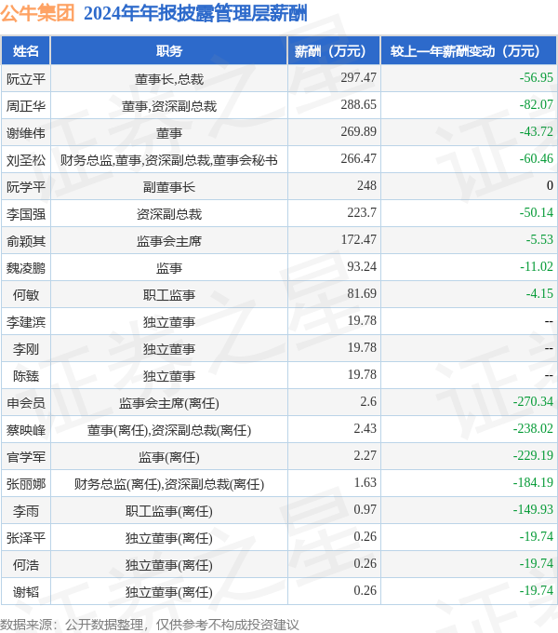This screenshot has height=633, width=558.
Task: Click the change value -11.02
Action: pos(536,267)
